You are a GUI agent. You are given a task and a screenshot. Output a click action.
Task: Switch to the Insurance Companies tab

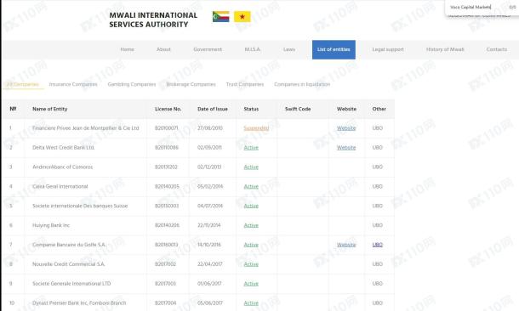73,84
